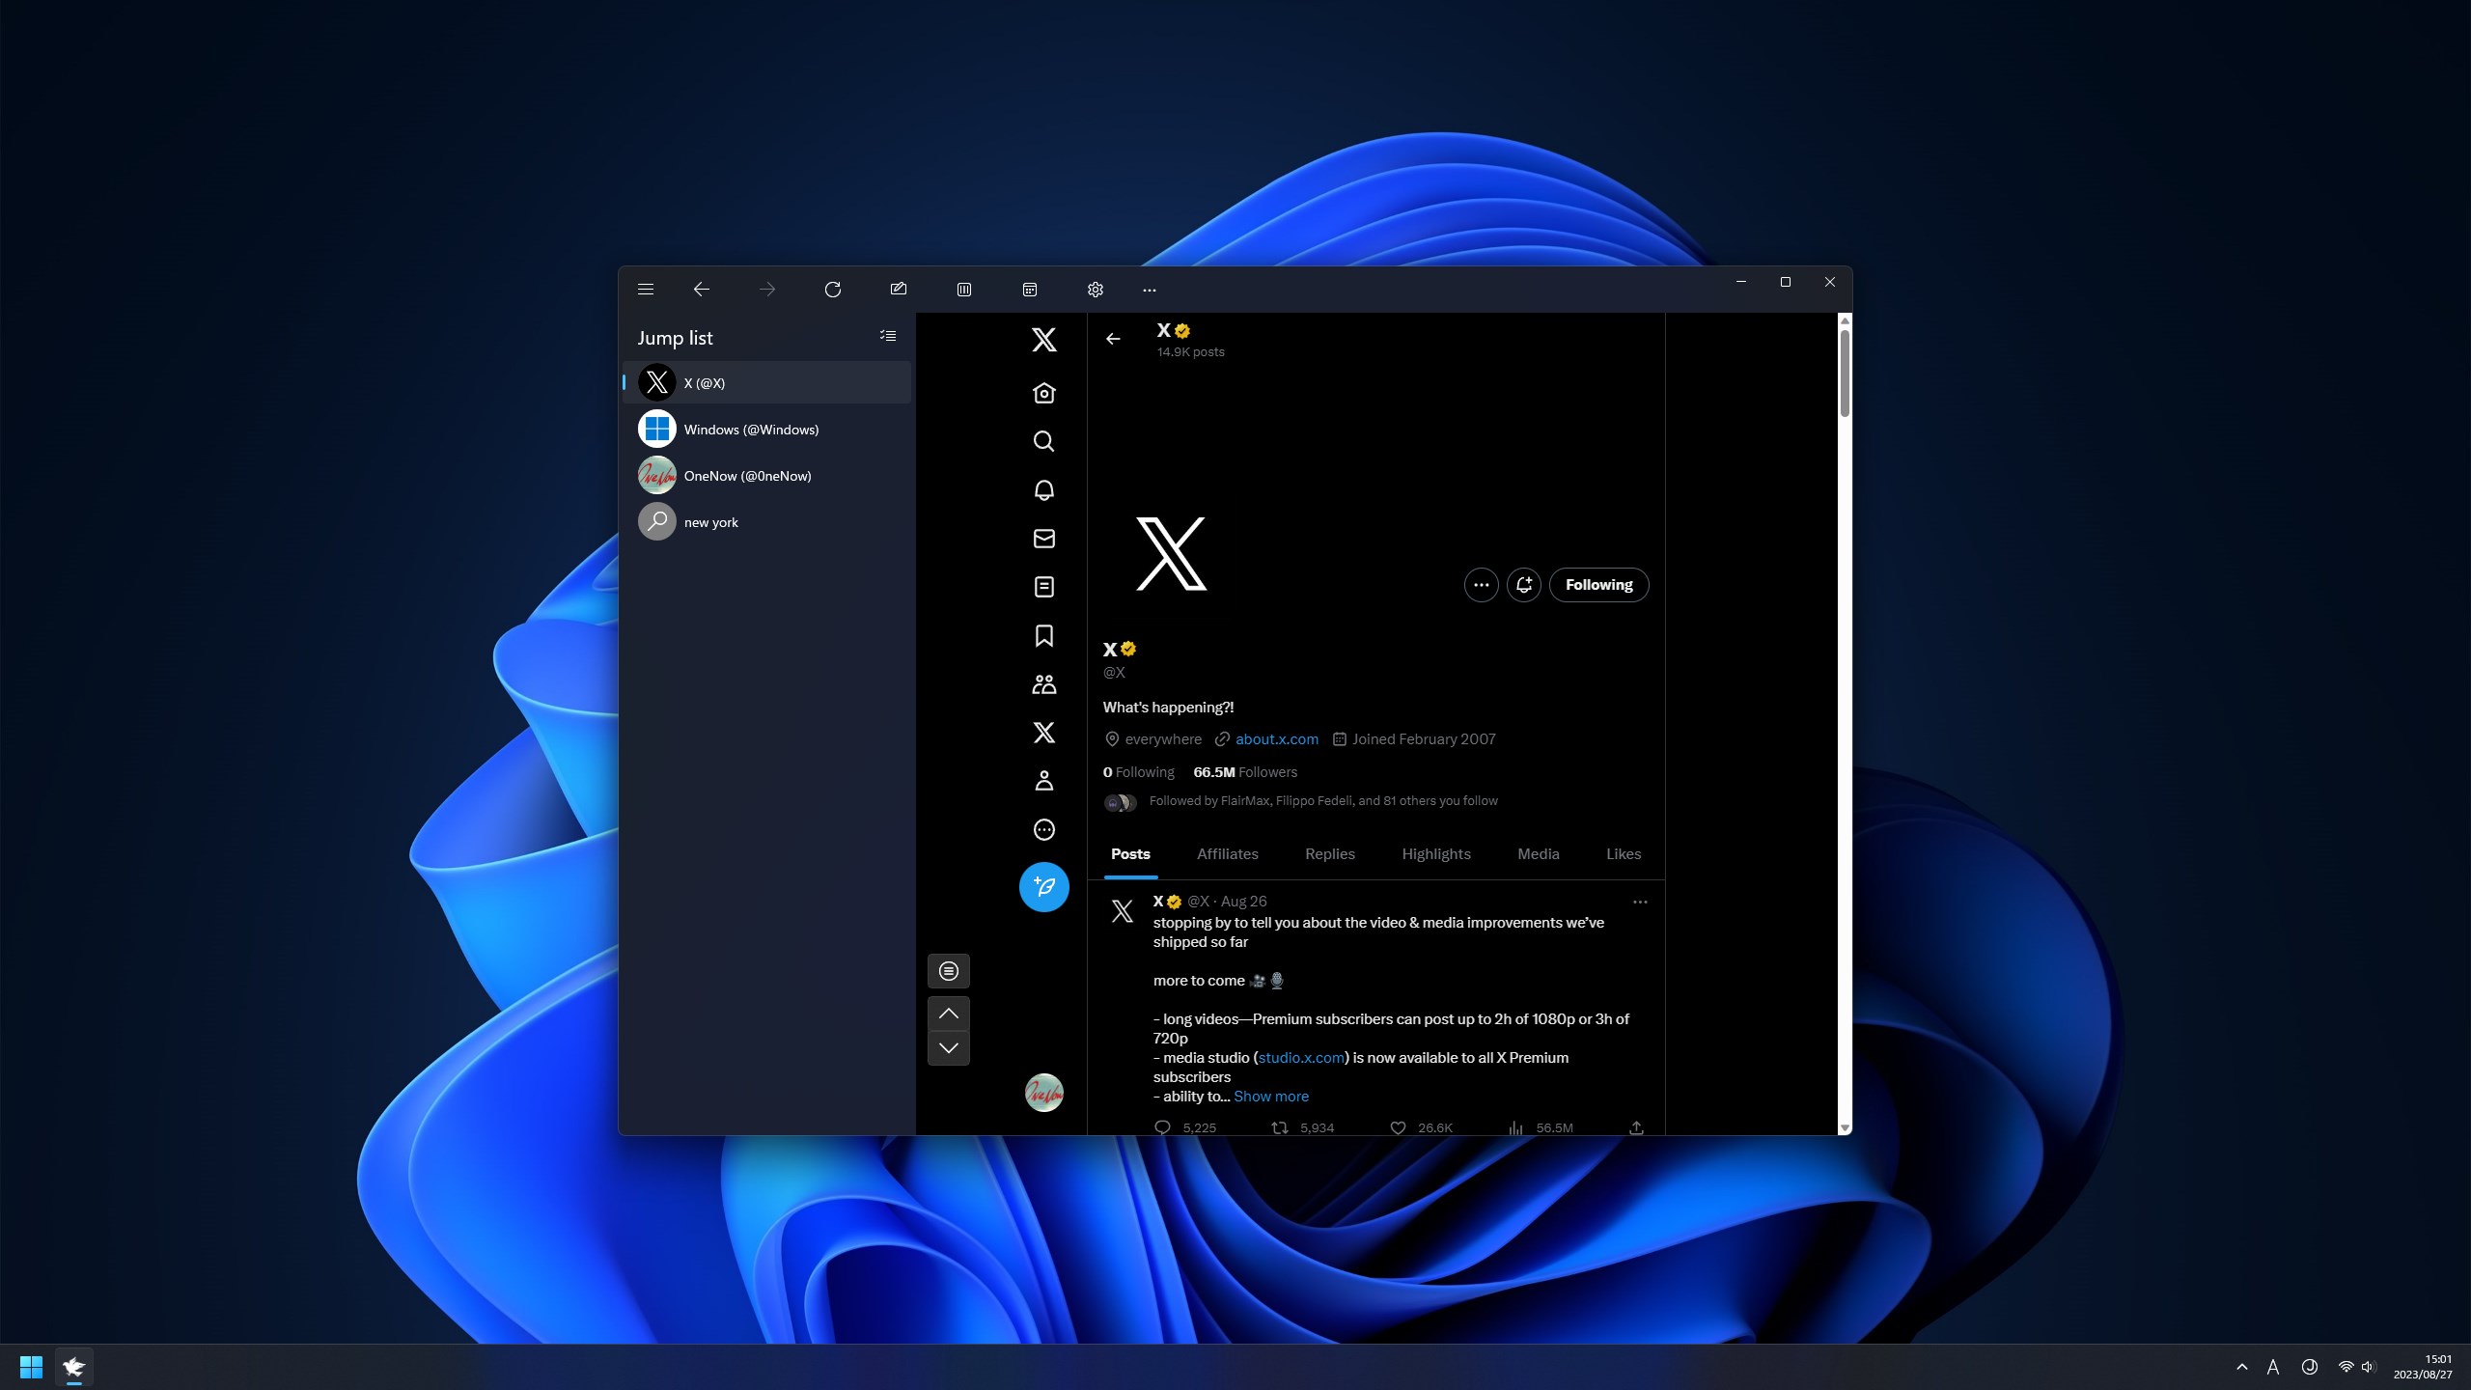
Task: Compose a new post with the feather button
Action: (1043, 886)
